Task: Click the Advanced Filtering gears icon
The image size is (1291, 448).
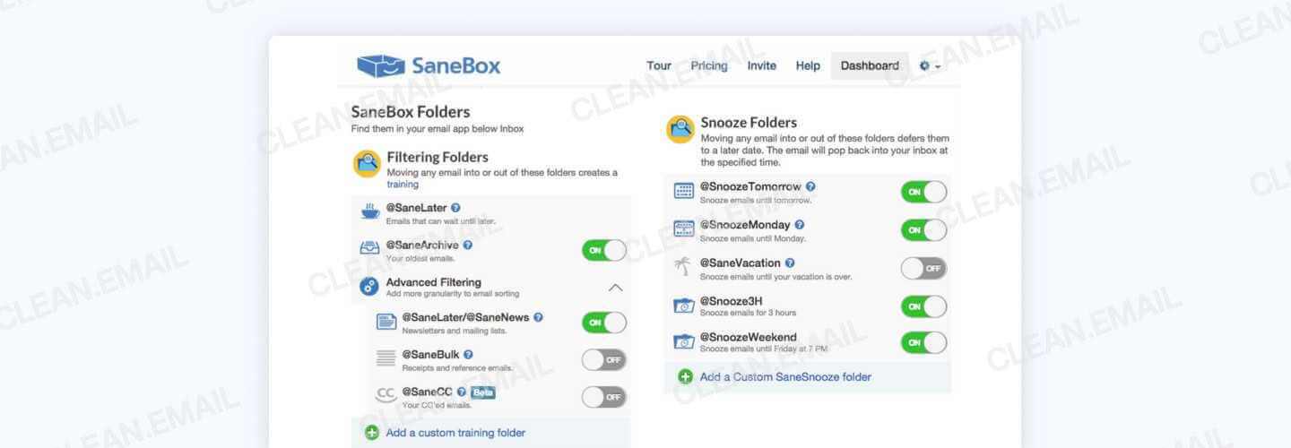Action: [x=369, y=287]
